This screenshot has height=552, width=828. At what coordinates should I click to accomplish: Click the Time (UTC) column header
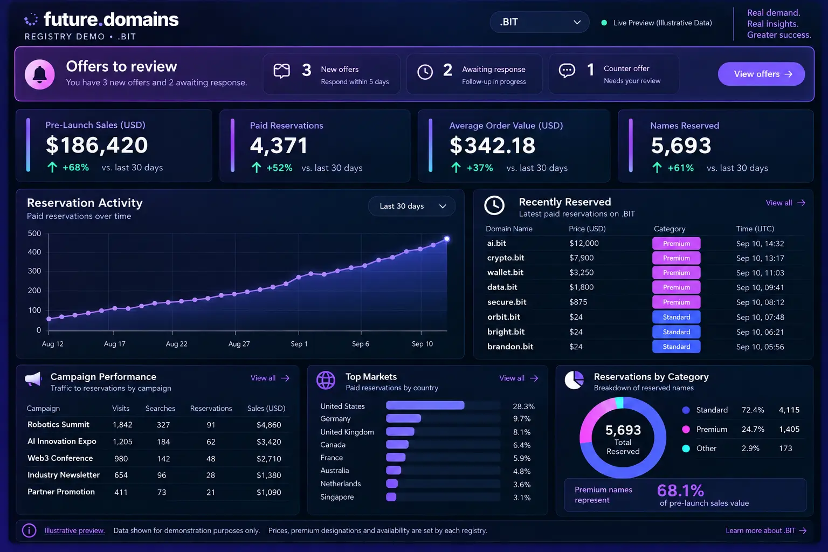(755, 229)
